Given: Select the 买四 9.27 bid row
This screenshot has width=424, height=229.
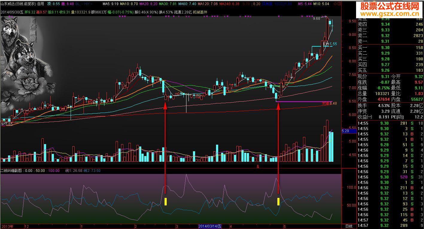Looking at the screenshot, I should pos(390,65).
